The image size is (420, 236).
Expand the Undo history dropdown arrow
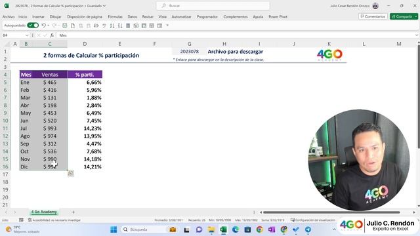49,26
